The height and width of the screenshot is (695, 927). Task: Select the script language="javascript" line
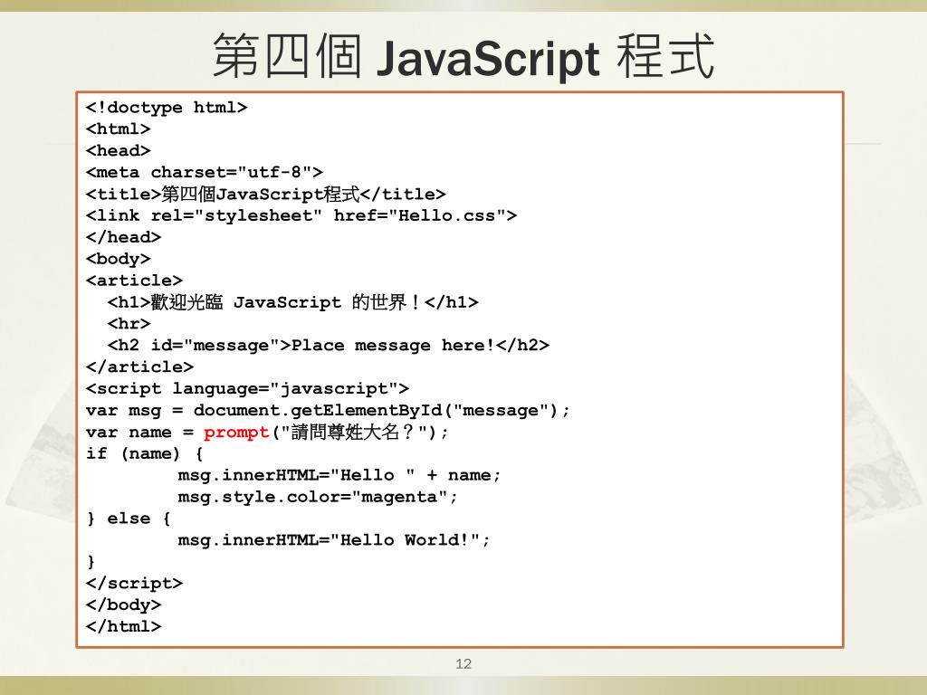coord(248,389)
